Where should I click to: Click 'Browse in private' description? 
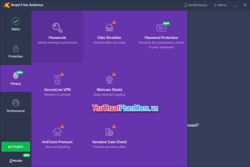(57, 95)
